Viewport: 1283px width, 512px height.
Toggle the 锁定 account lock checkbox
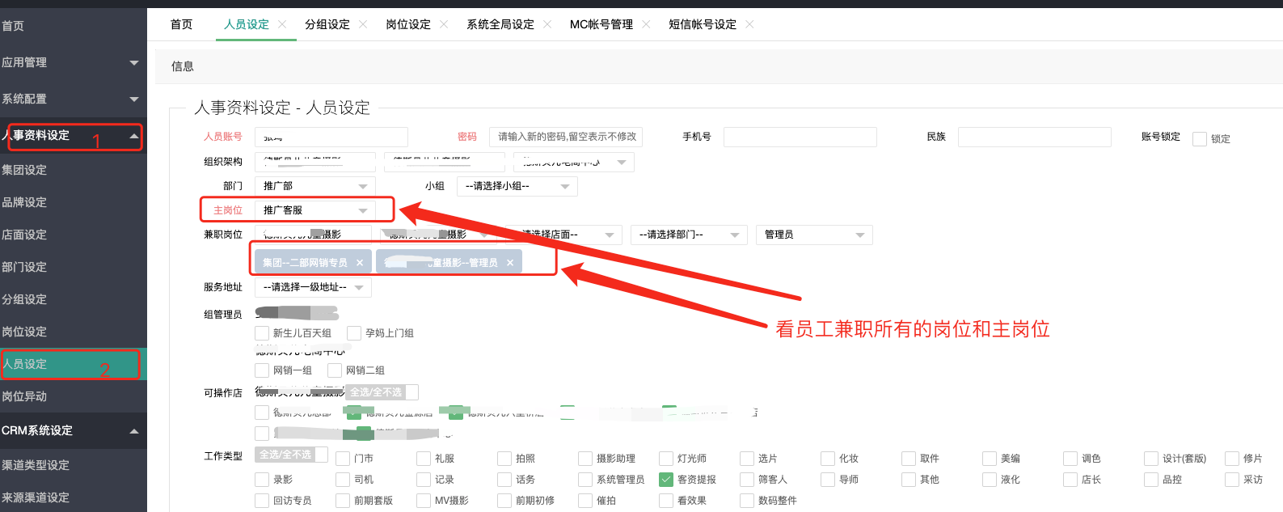pyautogui.click(x=1200, y=139)
